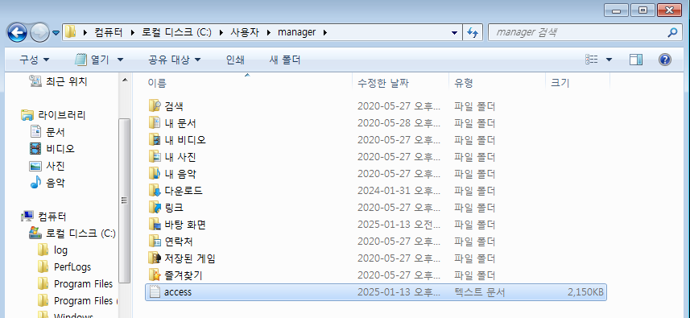Viewport: 690px width, 318px height.
Task: Select the 연락처 folder icon
Action: pyautogui.click(x=155, y=241)
